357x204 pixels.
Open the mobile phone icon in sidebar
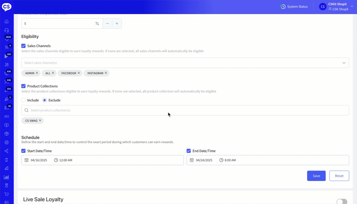(6, 160)
